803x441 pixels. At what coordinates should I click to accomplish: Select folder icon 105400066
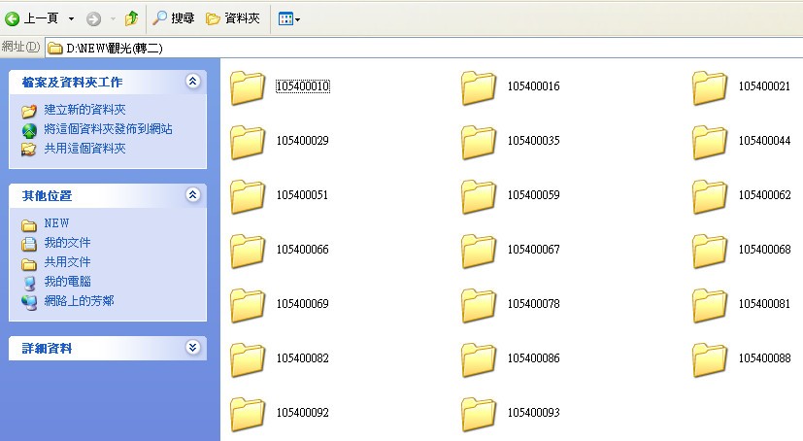[248, 252]
